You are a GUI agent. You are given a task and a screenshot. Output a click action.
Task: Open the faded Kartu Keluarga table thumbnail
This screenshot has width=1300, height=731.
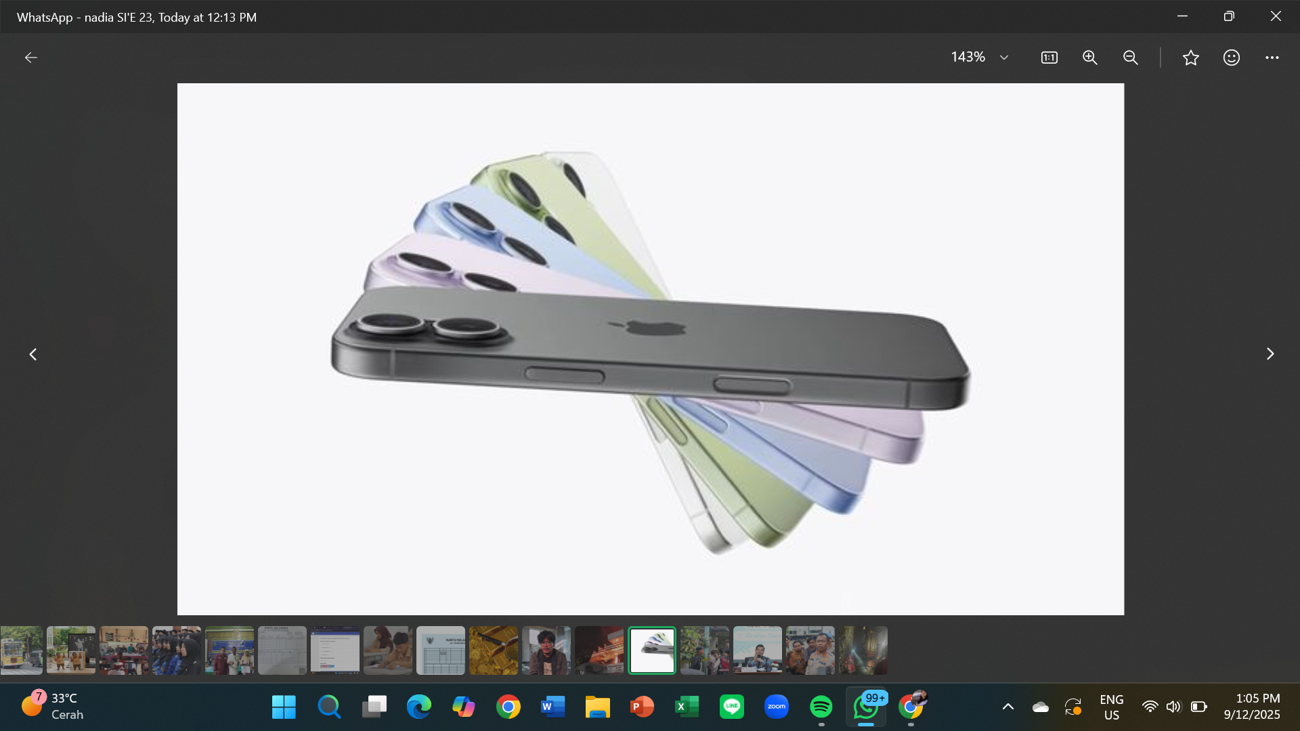(282, 650)
